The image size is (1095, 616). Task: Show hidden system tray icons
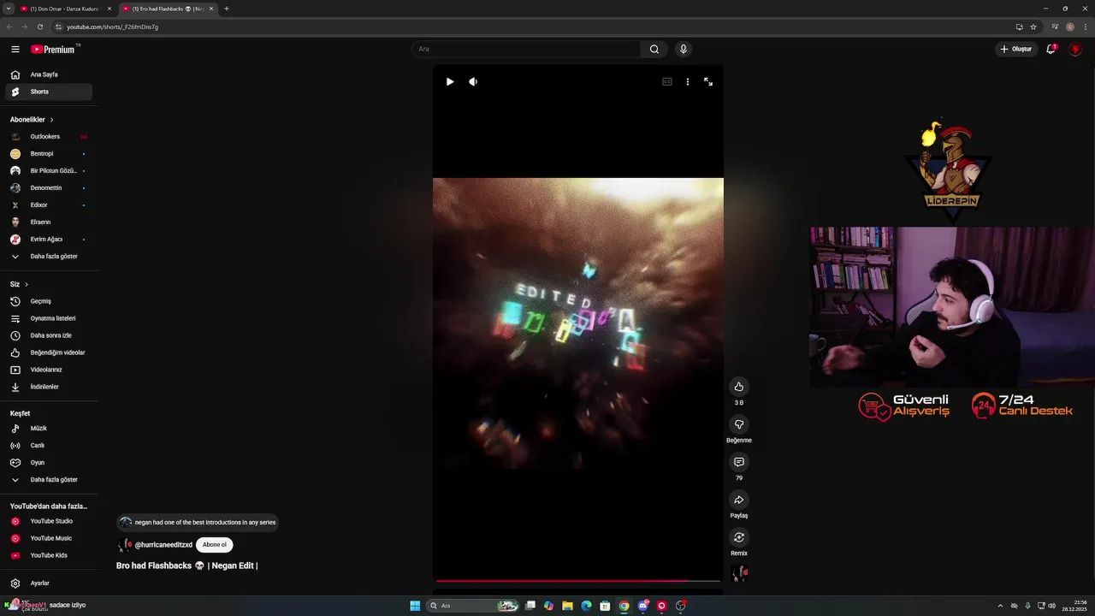click(1000, 606)
